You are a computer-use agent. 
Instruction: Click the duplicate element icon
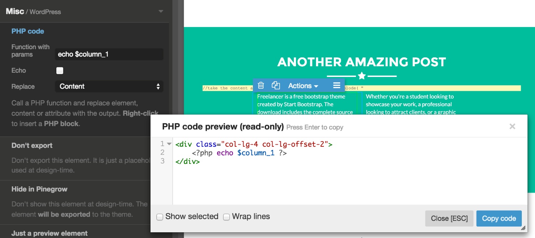275,86
